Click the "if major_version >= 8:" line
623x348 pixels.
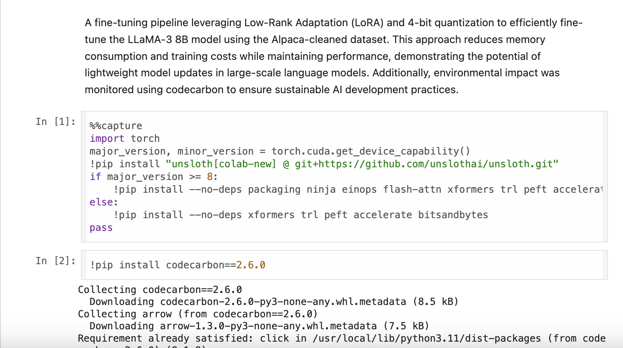[x=153, y=177]
